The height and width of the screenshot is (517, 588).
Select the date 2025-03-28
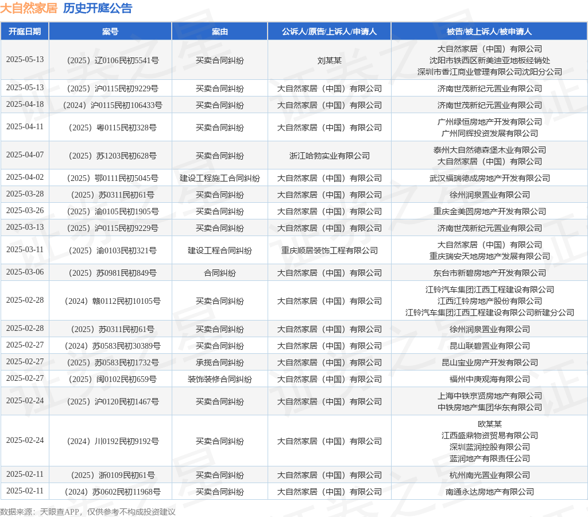(x=25, y=194)
